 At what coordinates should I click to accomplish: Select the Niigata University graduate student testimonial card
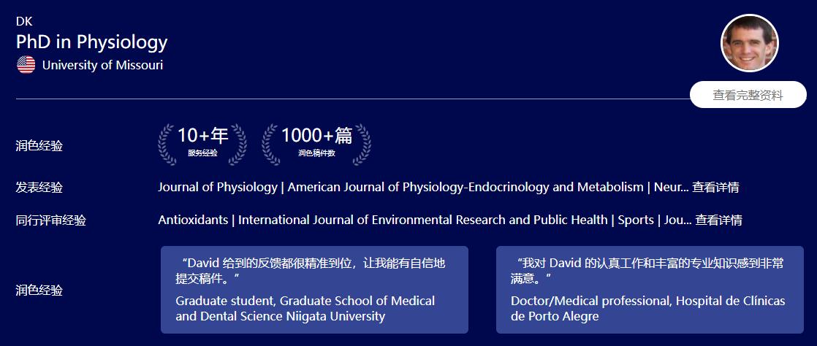314,290
